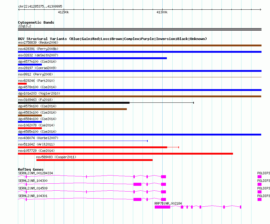Click the blue dgv4578n100 gain bar
Viewport: 270px width, 224px height.
(x=140, y=90)
